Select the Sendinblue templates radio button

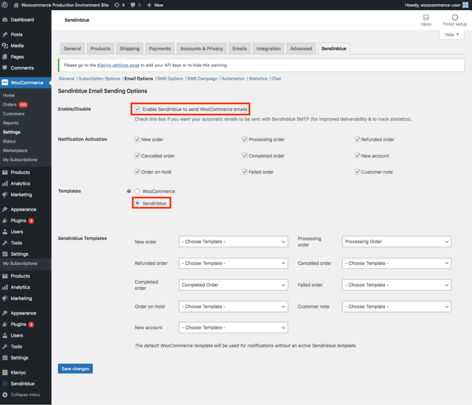(x=137, y=203)
